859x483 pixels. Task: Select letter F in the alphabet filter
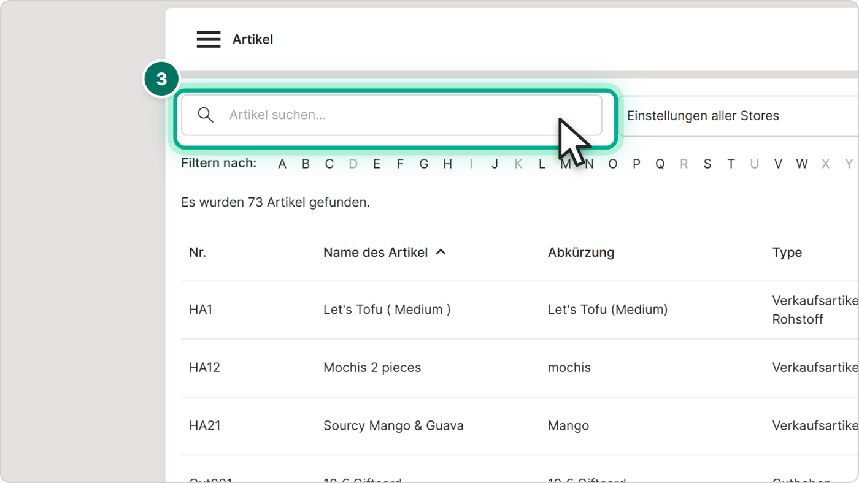coord(400,164)
